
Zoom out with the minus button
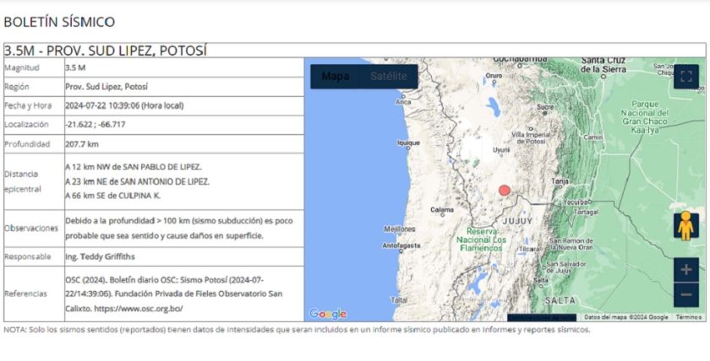click(x=686, y=295)
